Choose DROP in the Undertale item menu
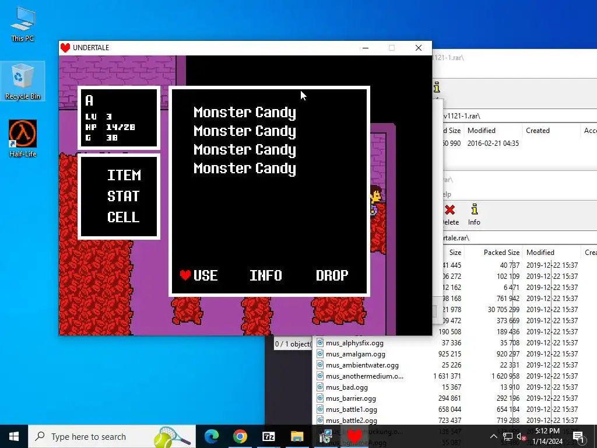The width and height of the screenshot is (597, 448). (332, 275)
